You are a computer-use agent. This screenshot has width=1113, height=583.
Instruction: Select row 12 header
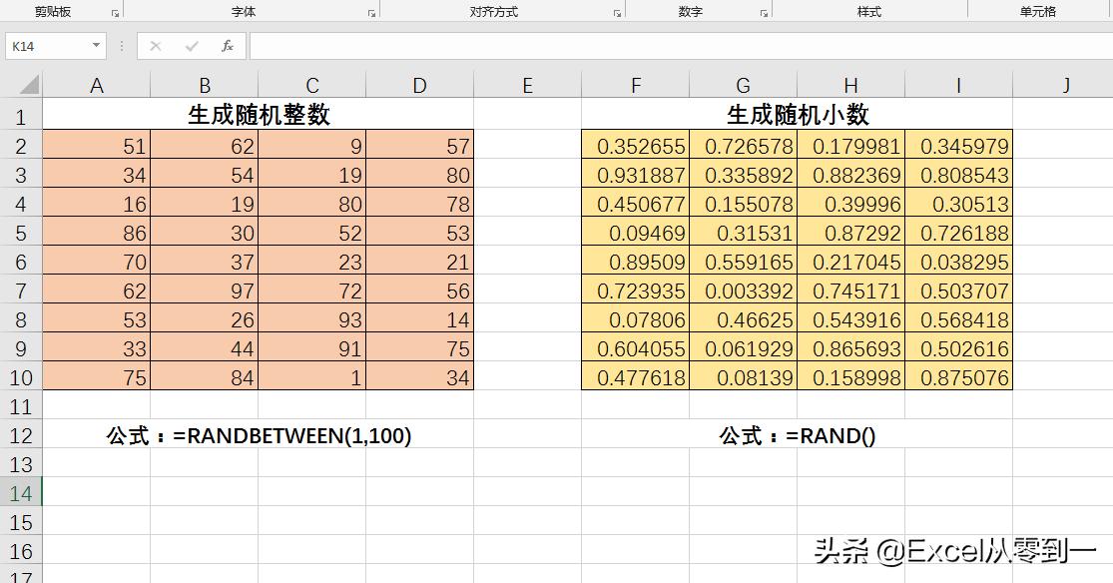click(21, 435)
